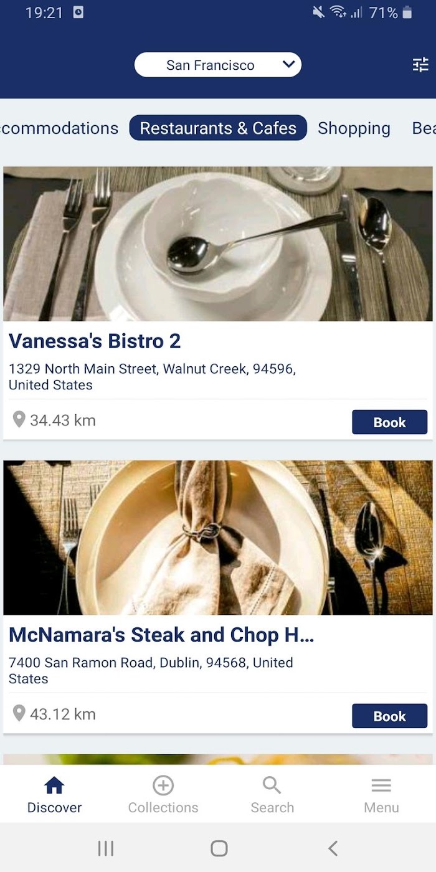View Vanessa's Bistro 2 table photo
The image size is (436, 872).
pos(218,244)
